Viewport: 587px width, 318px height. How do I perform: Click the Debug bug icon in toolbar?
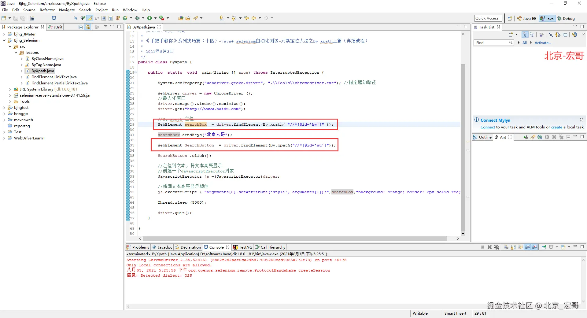137,18
